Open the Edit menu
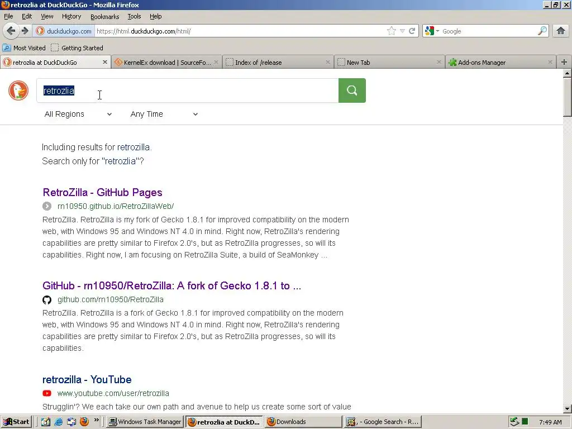Screen dimensions: 572x429 pyautogui.click(x=27, y=16)
